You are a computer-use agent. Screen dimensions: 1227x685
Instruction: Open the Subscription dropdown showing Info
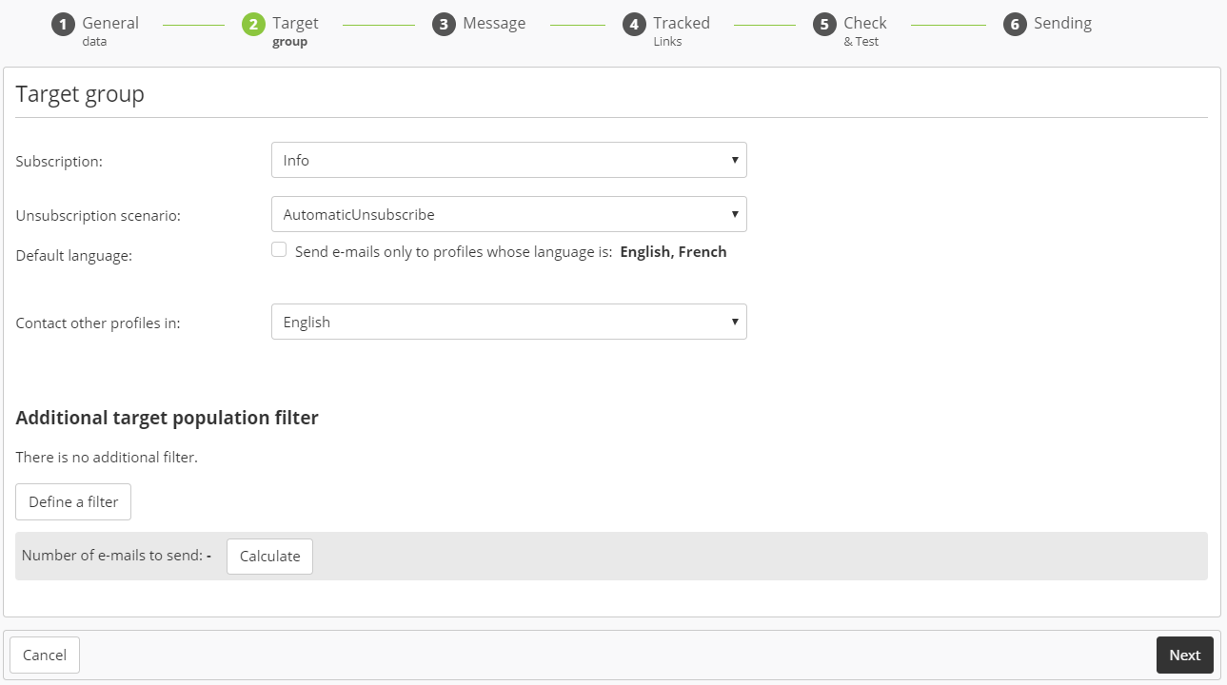tap(509, 160)
